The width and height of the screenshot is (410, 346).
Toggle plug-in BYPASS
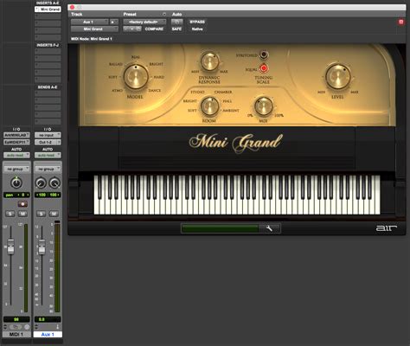(197, 22)
